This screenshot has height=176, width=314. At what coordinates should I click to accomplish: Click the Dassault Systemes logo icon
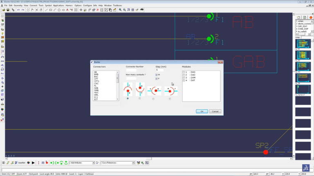[306, 168]
